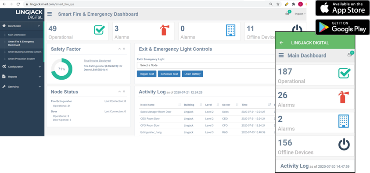Open the Chrome profile avatar L
This screenshot has height=173, width=370.
coord(300,4)
